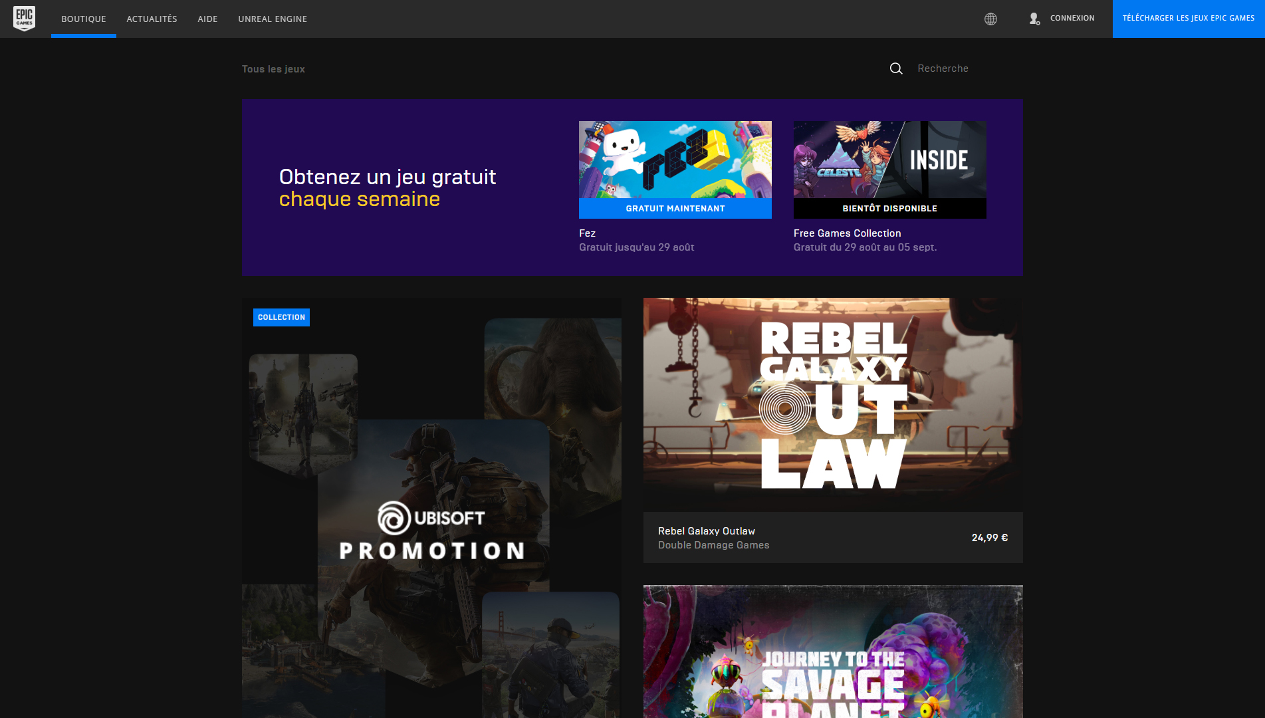
Task: Click the Rebel Galaxy Outlaw title
Action: tap(706, 531)
